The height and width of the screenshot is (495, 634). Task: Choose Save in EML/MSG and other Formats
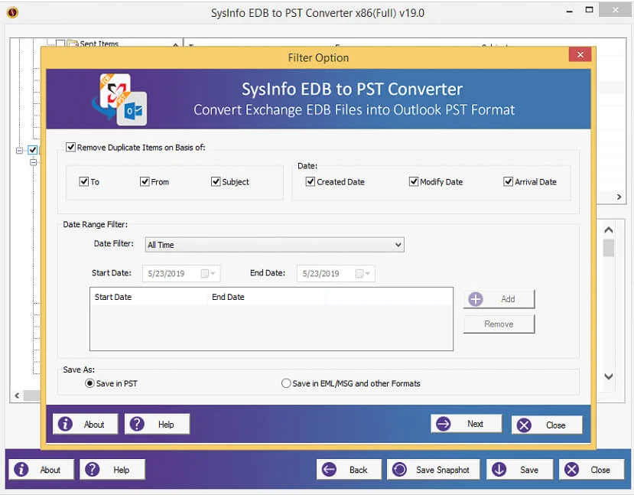coord(286,383)
